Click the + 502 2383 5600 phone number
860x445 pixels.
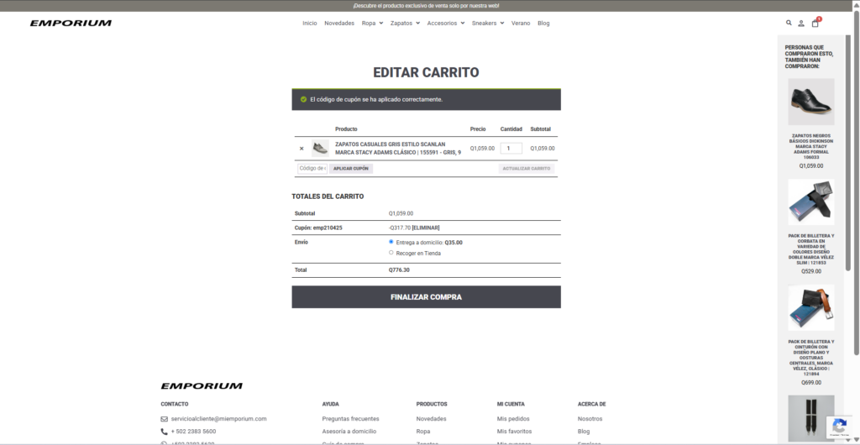194,432
